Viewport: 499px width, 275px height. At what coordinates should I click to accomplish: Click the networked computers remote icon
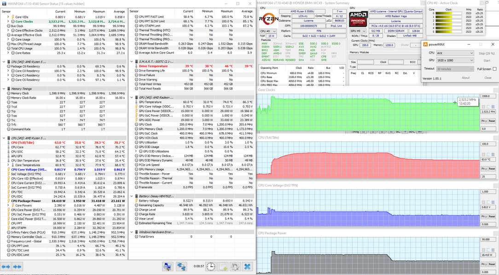pyautogui.click(x=181, y=266)
